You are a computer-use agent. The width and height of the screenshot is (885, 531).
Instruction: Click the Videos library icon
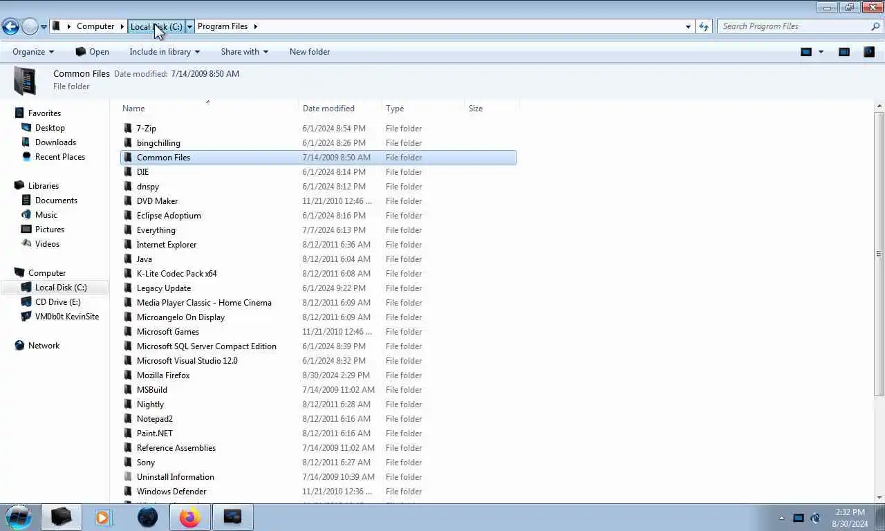(26, 244)
